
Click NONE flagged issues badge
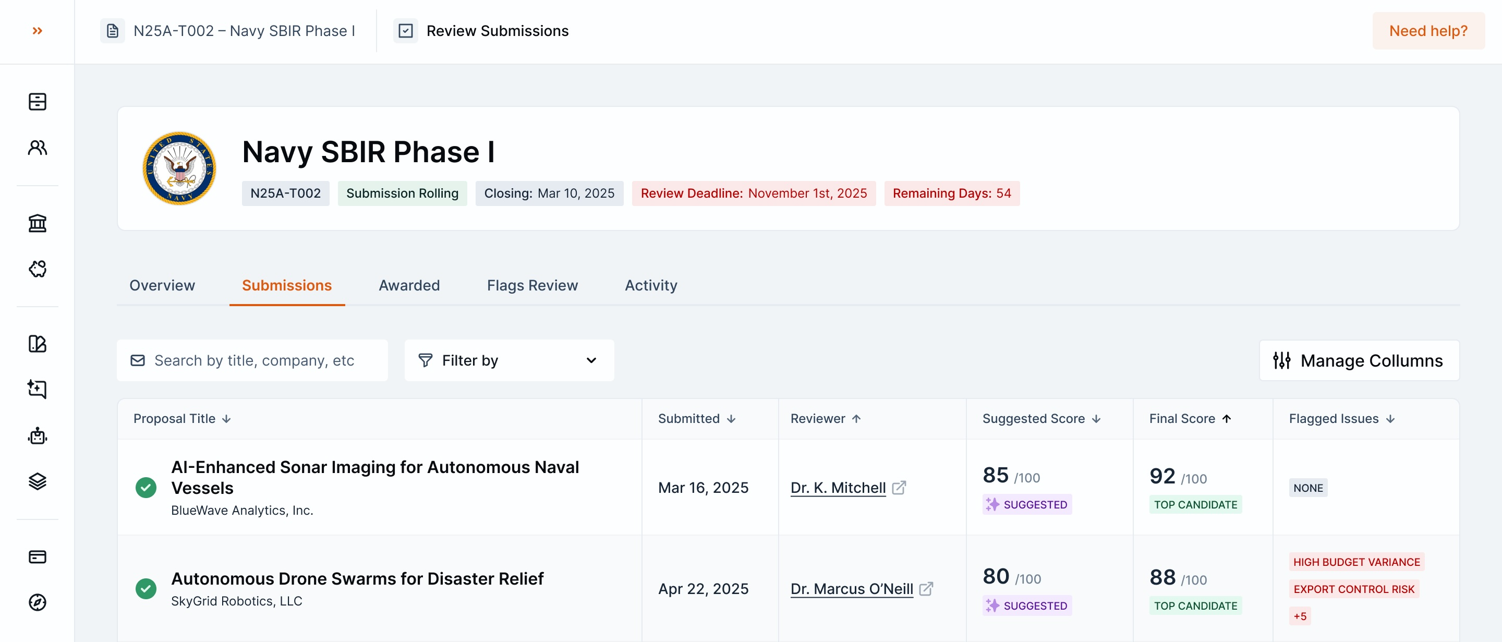tap(1308, 488)
